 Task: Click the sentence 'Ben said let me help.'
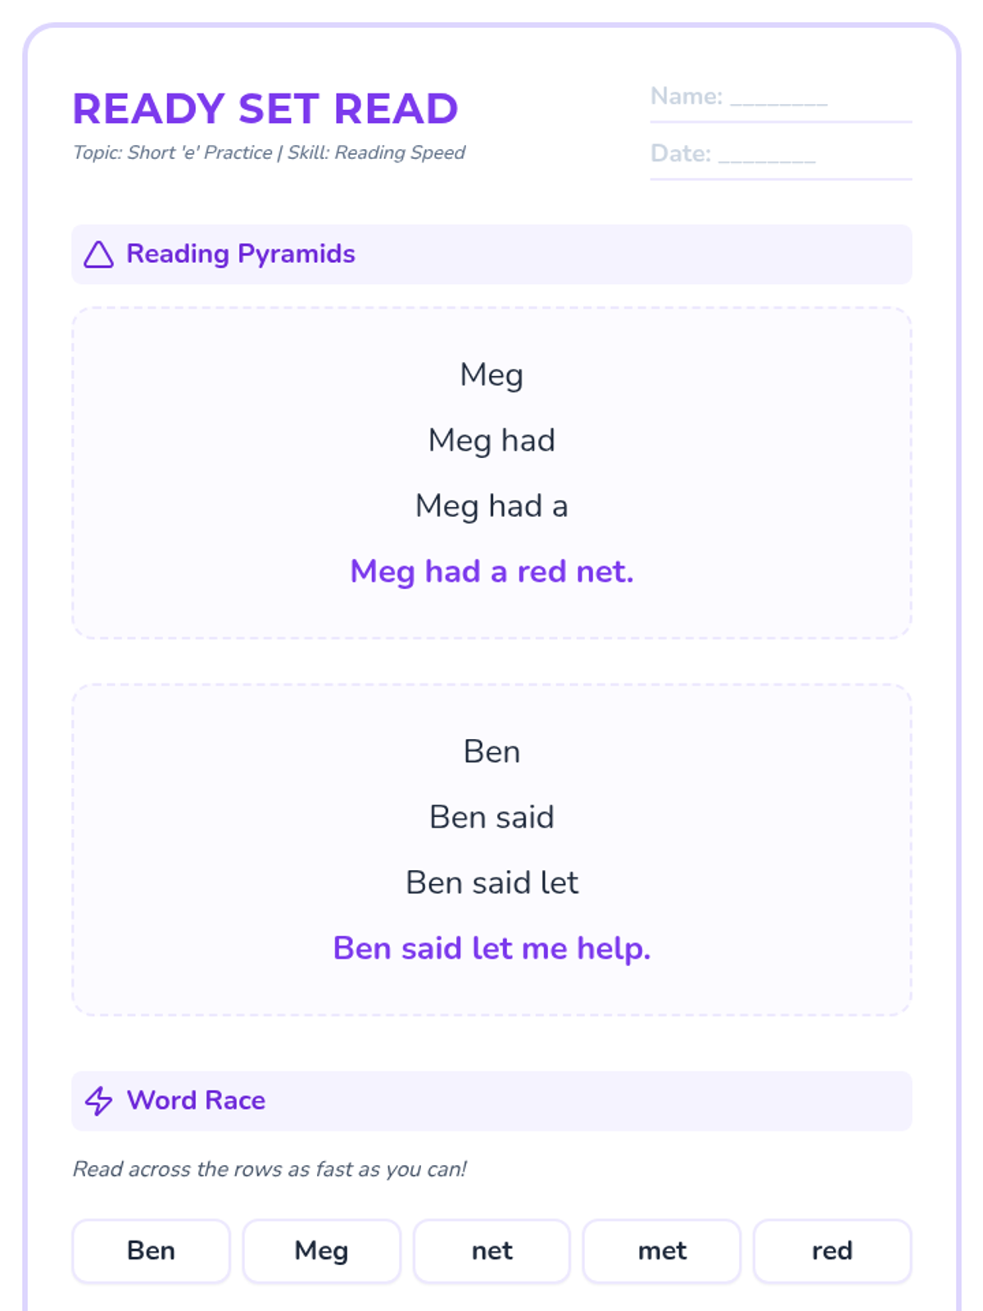[491, 948]
